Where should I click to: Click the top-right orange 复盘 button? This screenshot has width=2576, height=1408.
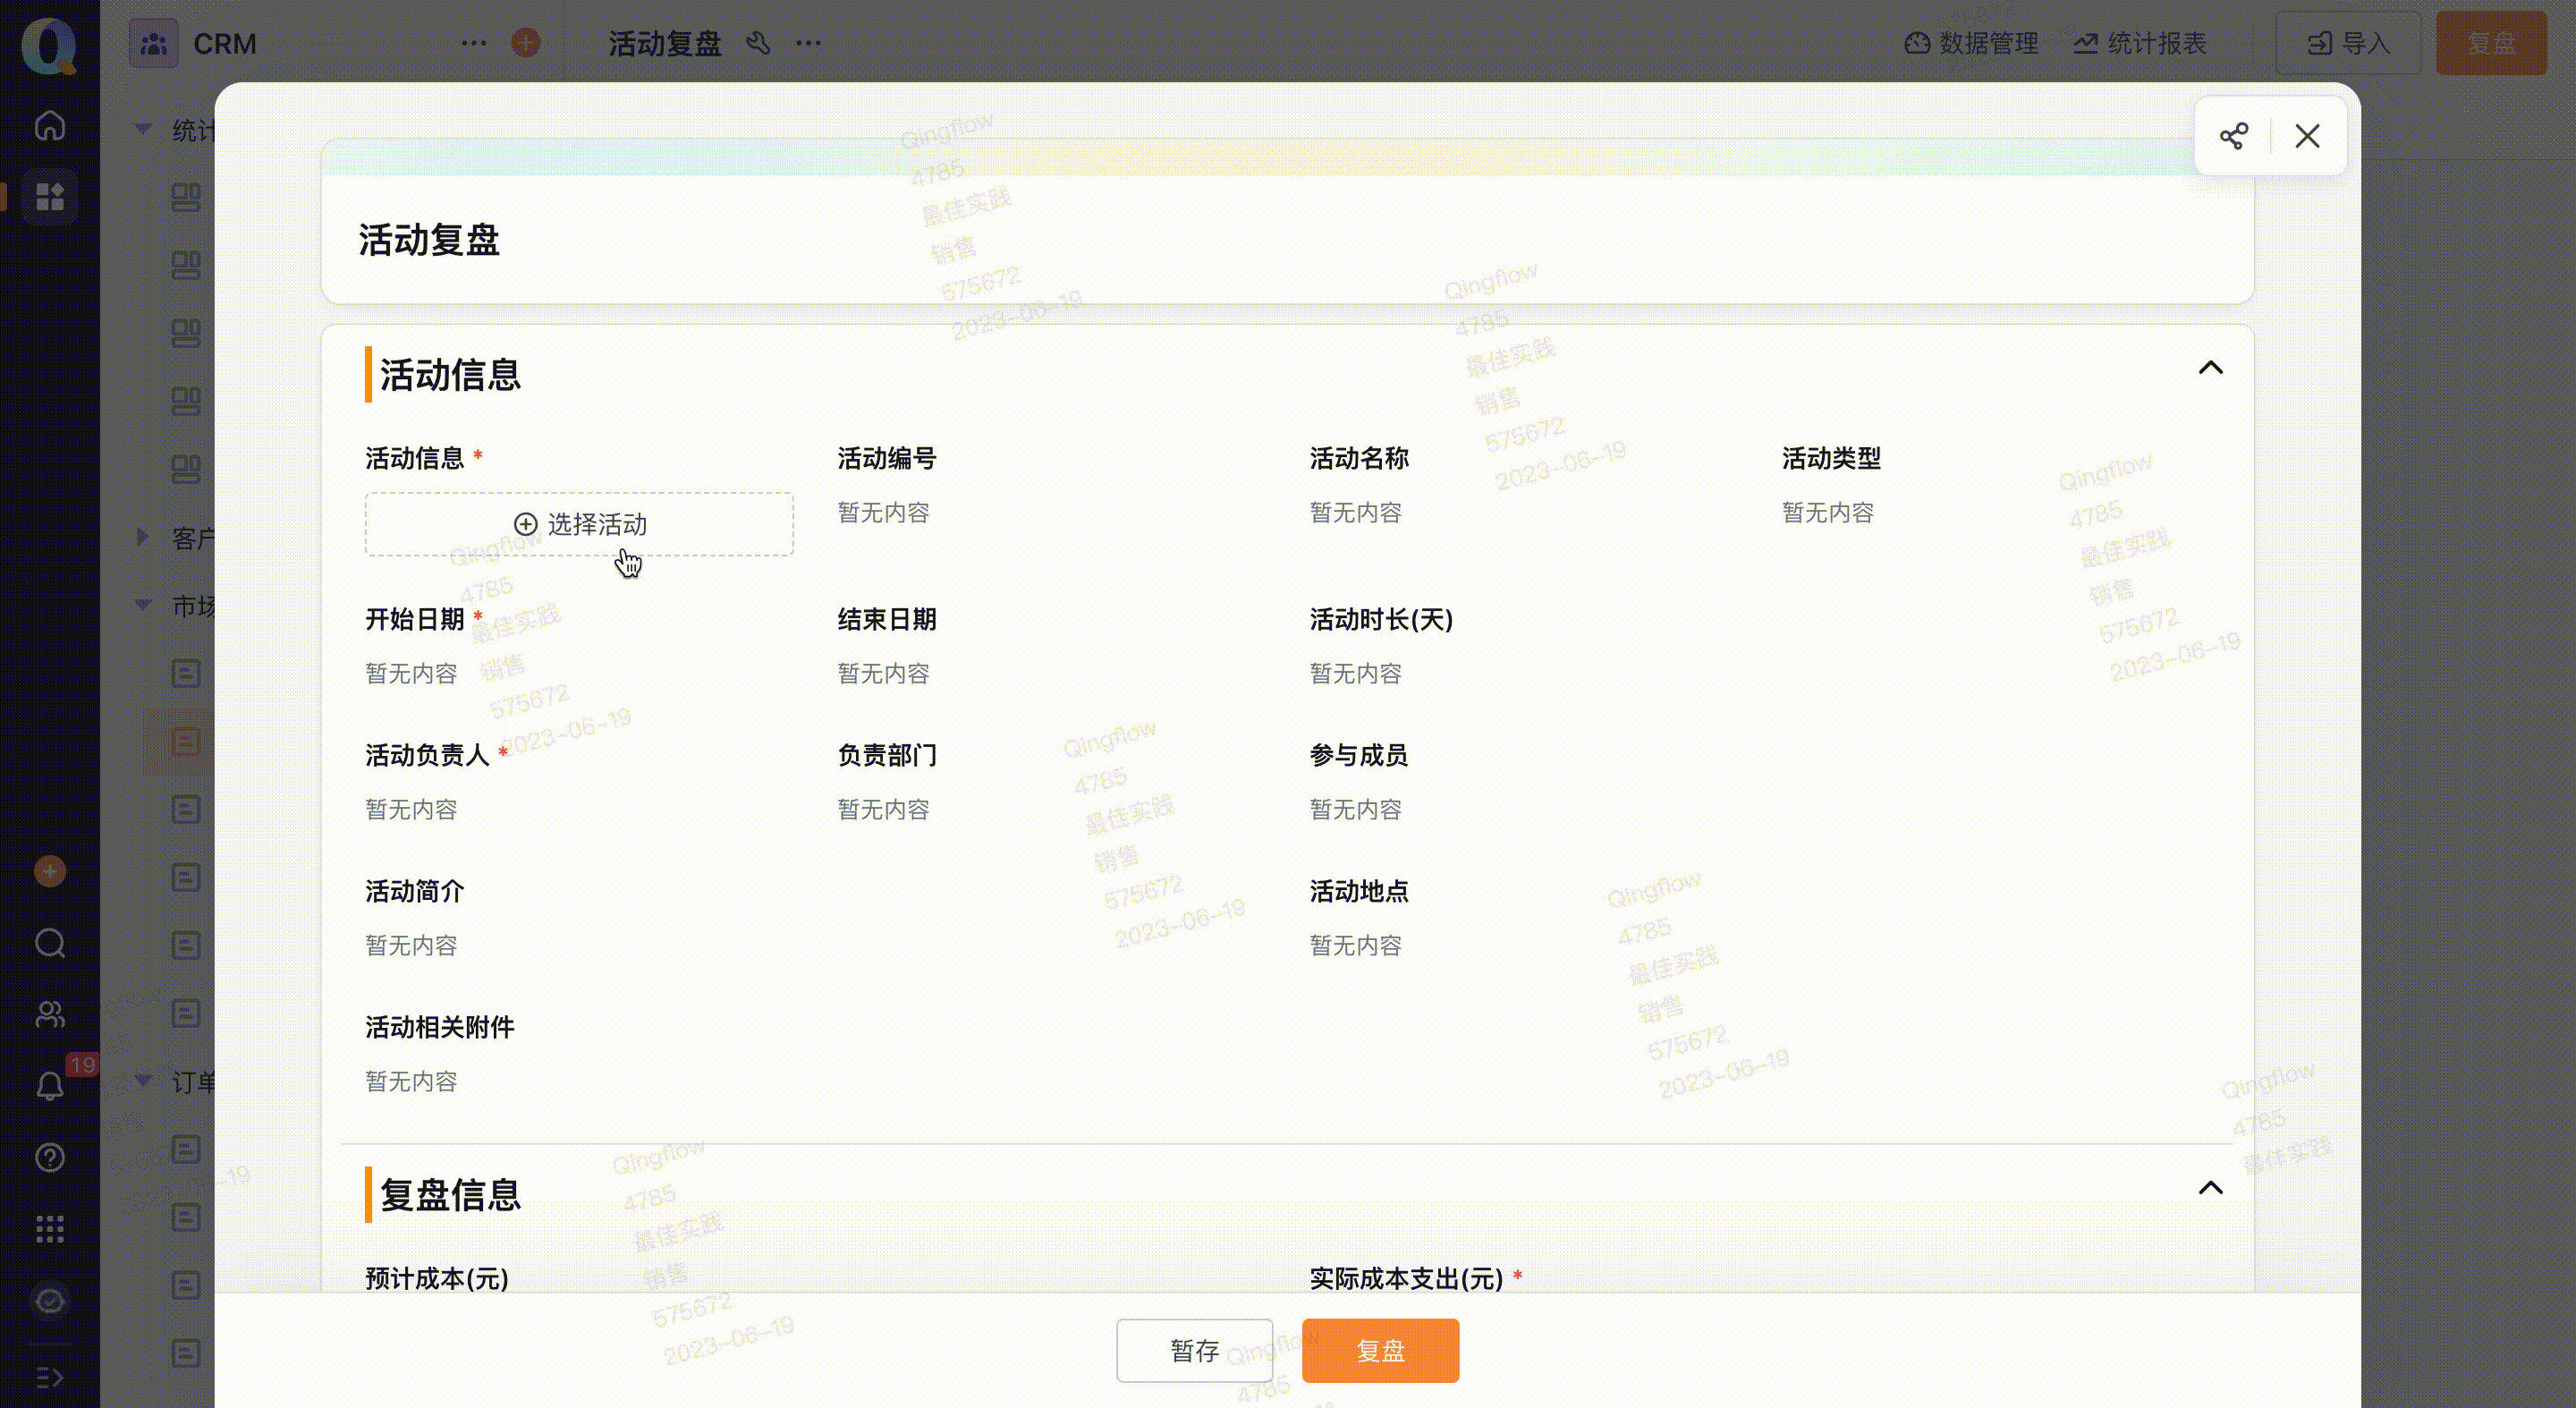click(x=2491, y=43)
